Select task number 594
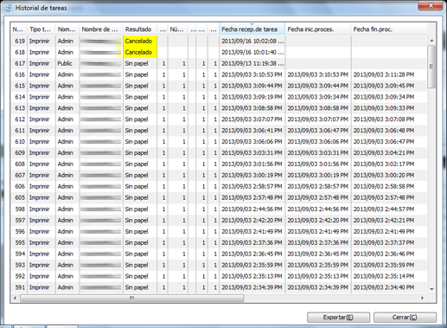Viewport: 447px width, 328px height. pos(20,254)
